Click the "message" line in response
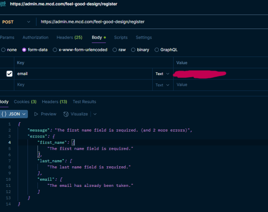Screen dimensions: 268x212 (110, 130)
